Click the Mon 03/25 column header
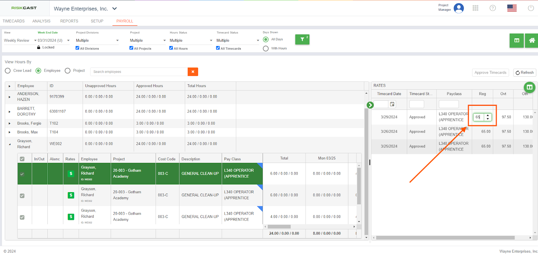Image resolution: width=538 pixels, height=256 pixels. click(x=326, y=158)
